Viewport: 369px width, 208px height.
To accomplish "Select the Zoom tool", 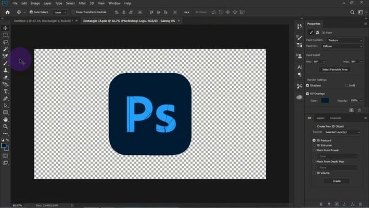I will [5, 127].
